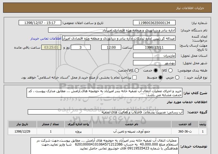Click the تعداد / مقدار column header
The width and height of the screenshot is (218, 154).
tap(51, 124)
